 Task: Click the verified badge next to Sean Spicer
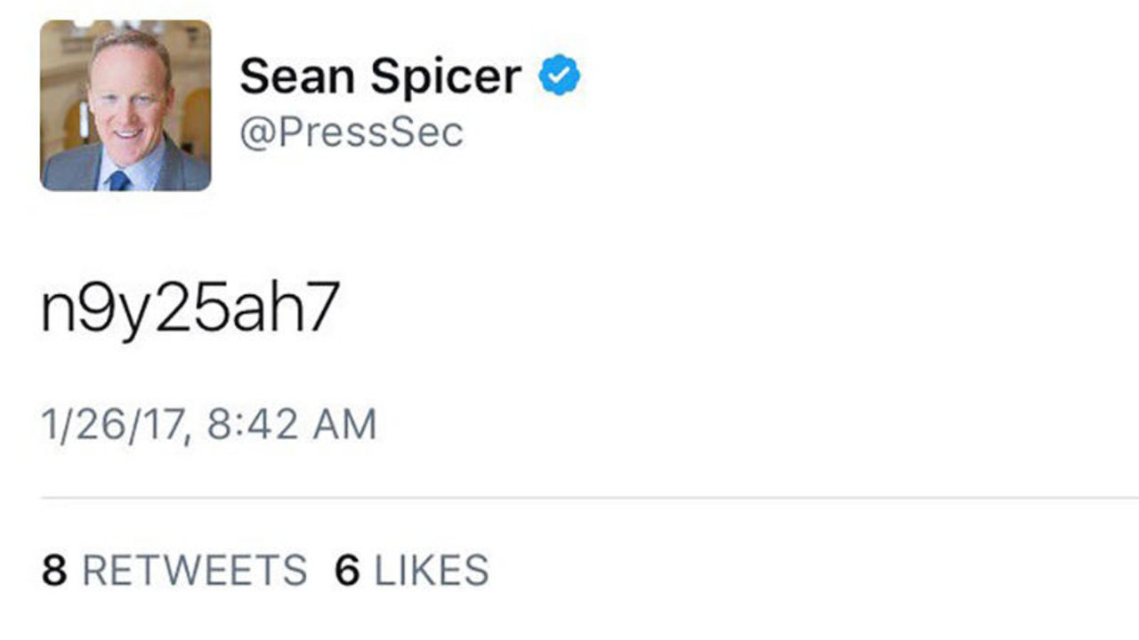pyautogui.click(x=560, y=74)
